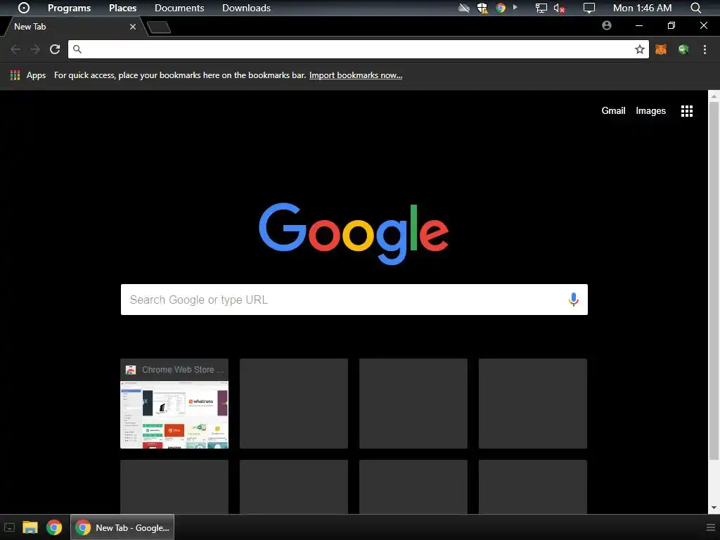Open the Gmail link
720x540 pixels.
[x=613, y=110]
